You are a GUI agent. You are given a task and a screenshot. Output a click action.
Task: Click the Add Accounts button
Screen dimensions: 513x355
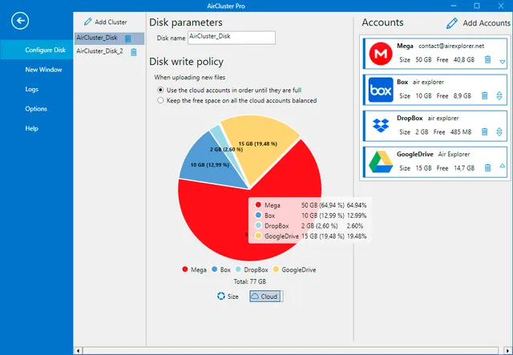pos(479,23)
